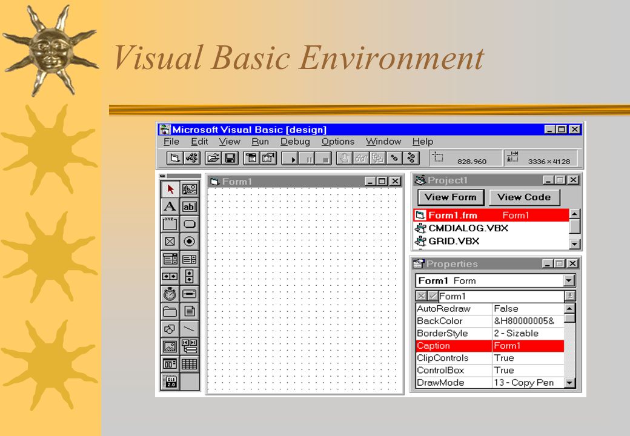Click the End stop button in toolbar
Image resolution: width=630 pixels, height=436 pixels.
pyautogui.click(x=324, y=158)
